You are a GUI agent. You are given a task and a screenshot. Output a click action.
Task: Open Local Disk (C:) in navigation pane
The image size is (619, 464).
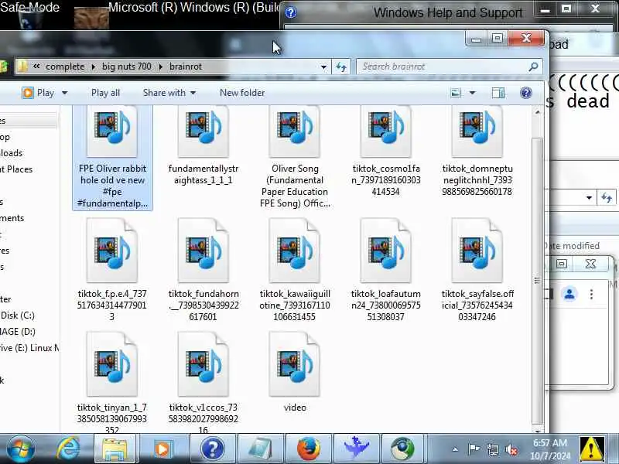point(17,316)
